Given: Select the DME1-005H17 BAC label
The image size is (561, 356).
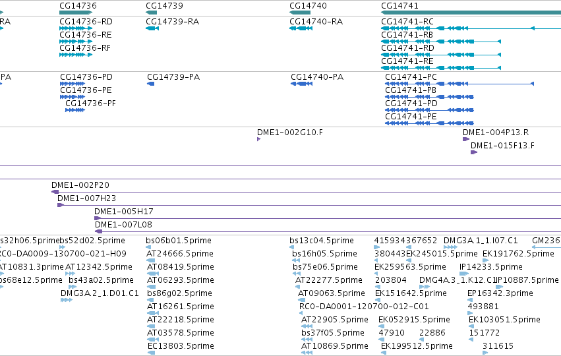Looking at the screenshot, I should pyautogui.click(x=124, y=212).
